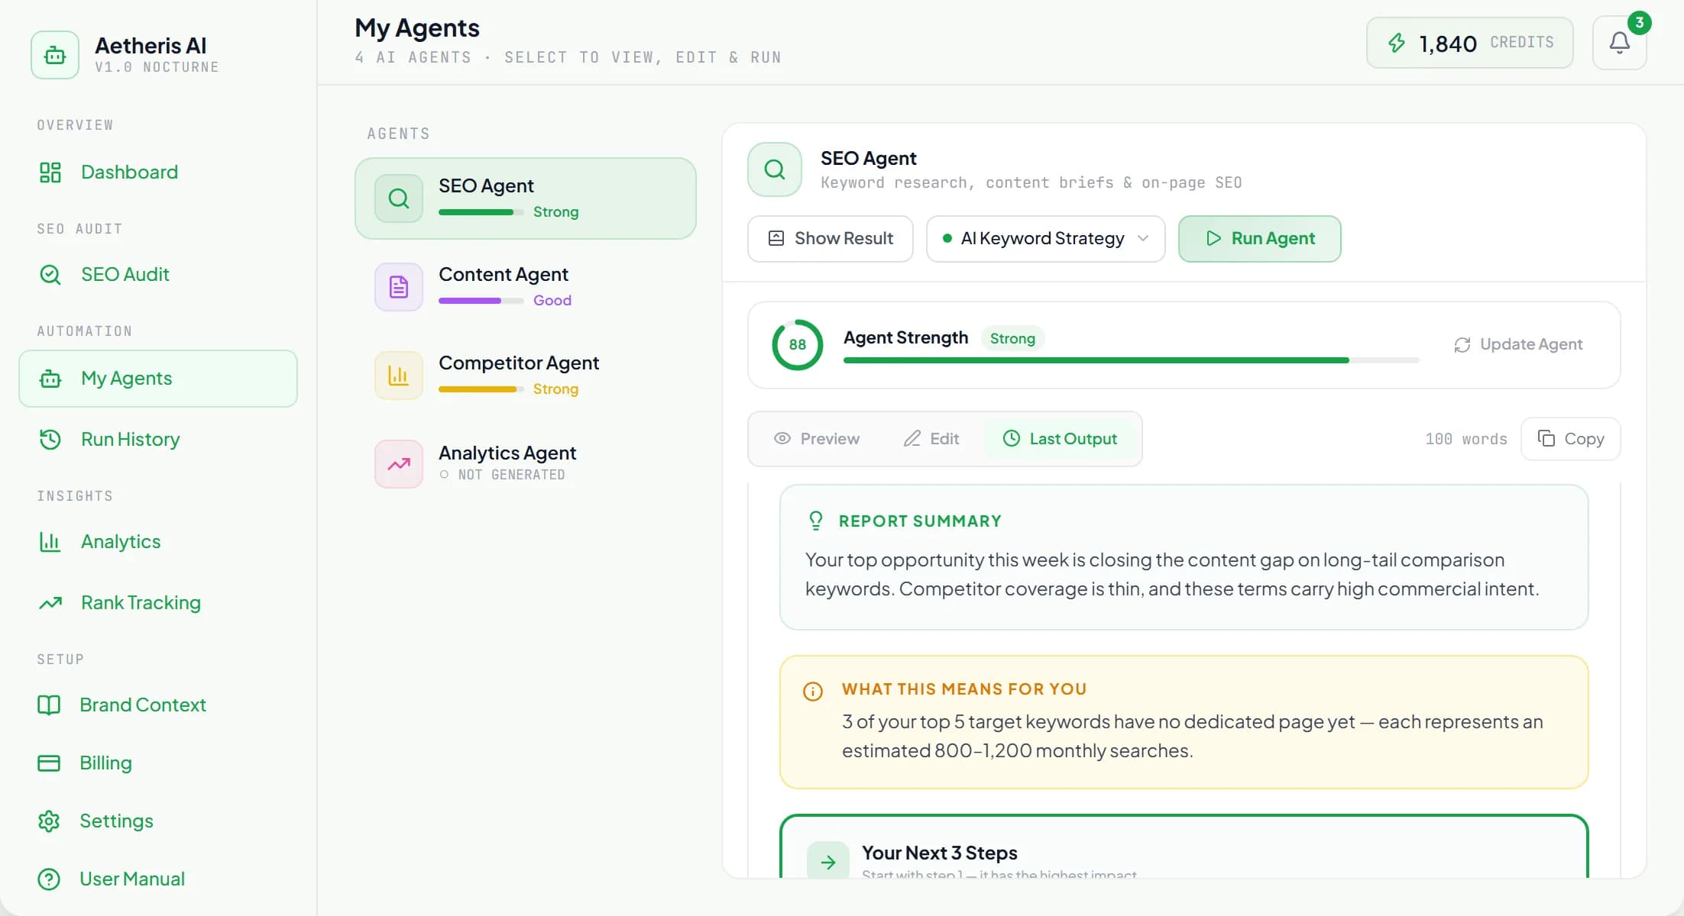This screenshot has width=1684, height=916.
Task: Click the Competitor Agent chart icon
Action: 399,376
